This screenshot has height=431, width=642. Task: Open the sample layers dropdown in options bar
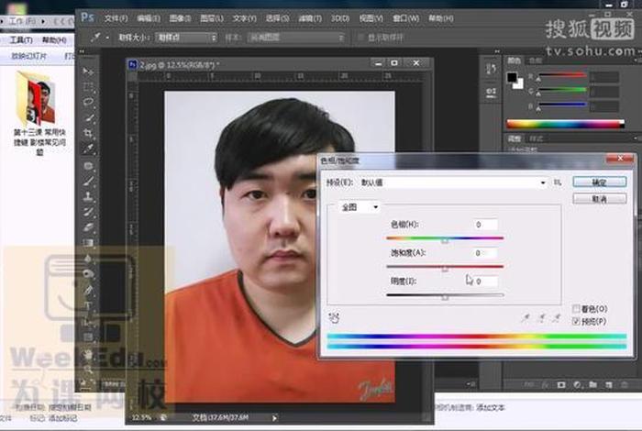pos(296,38)
